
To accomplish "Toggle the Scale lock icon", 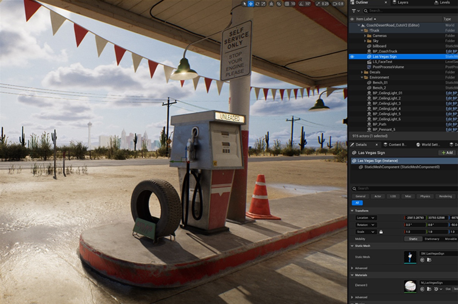I will (x=381, y=232).
